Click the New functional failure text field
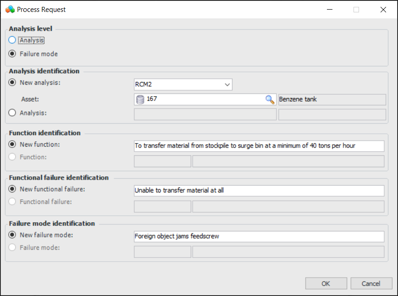The image size is (398, 296). 258,191
